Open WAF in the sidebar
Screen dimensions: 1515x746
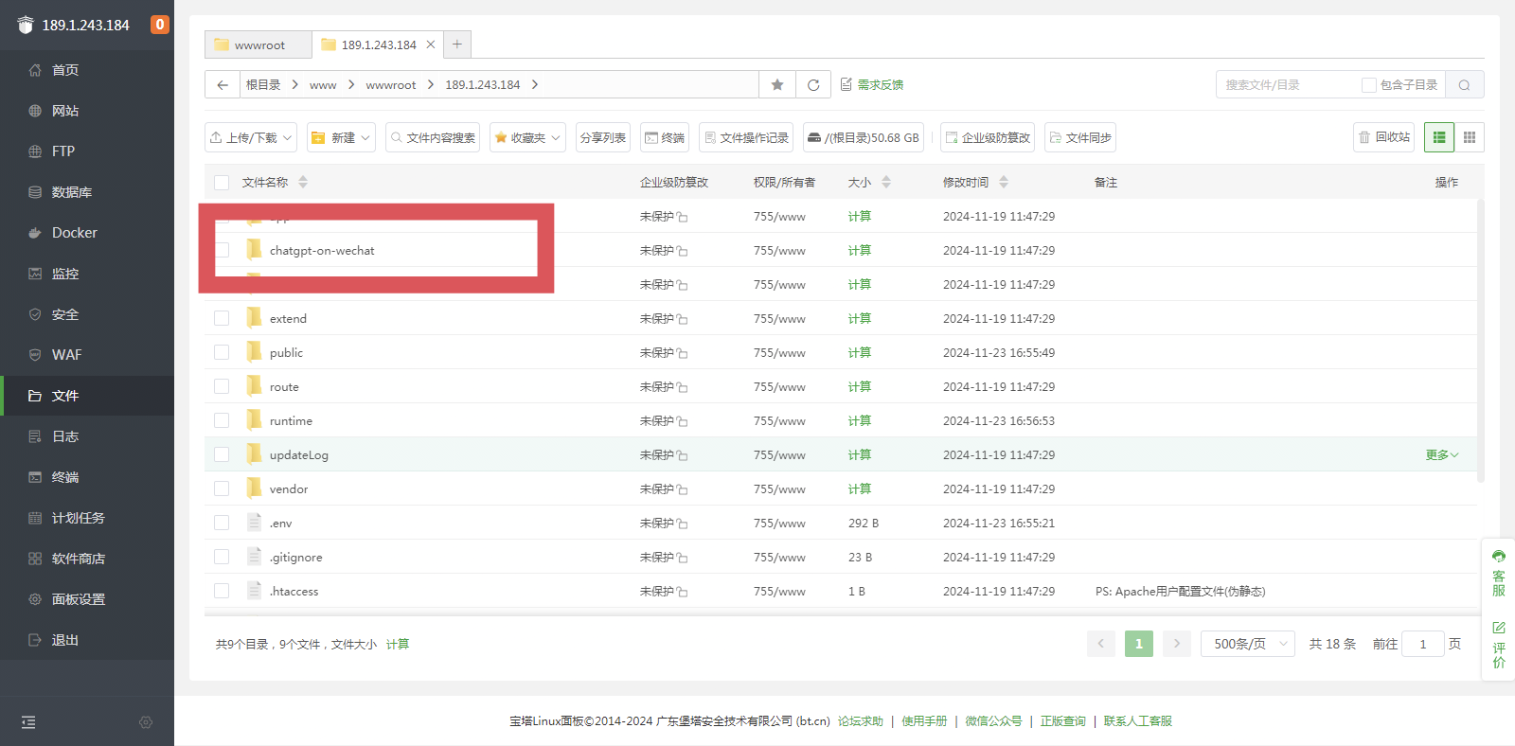(x=87, y=355)
